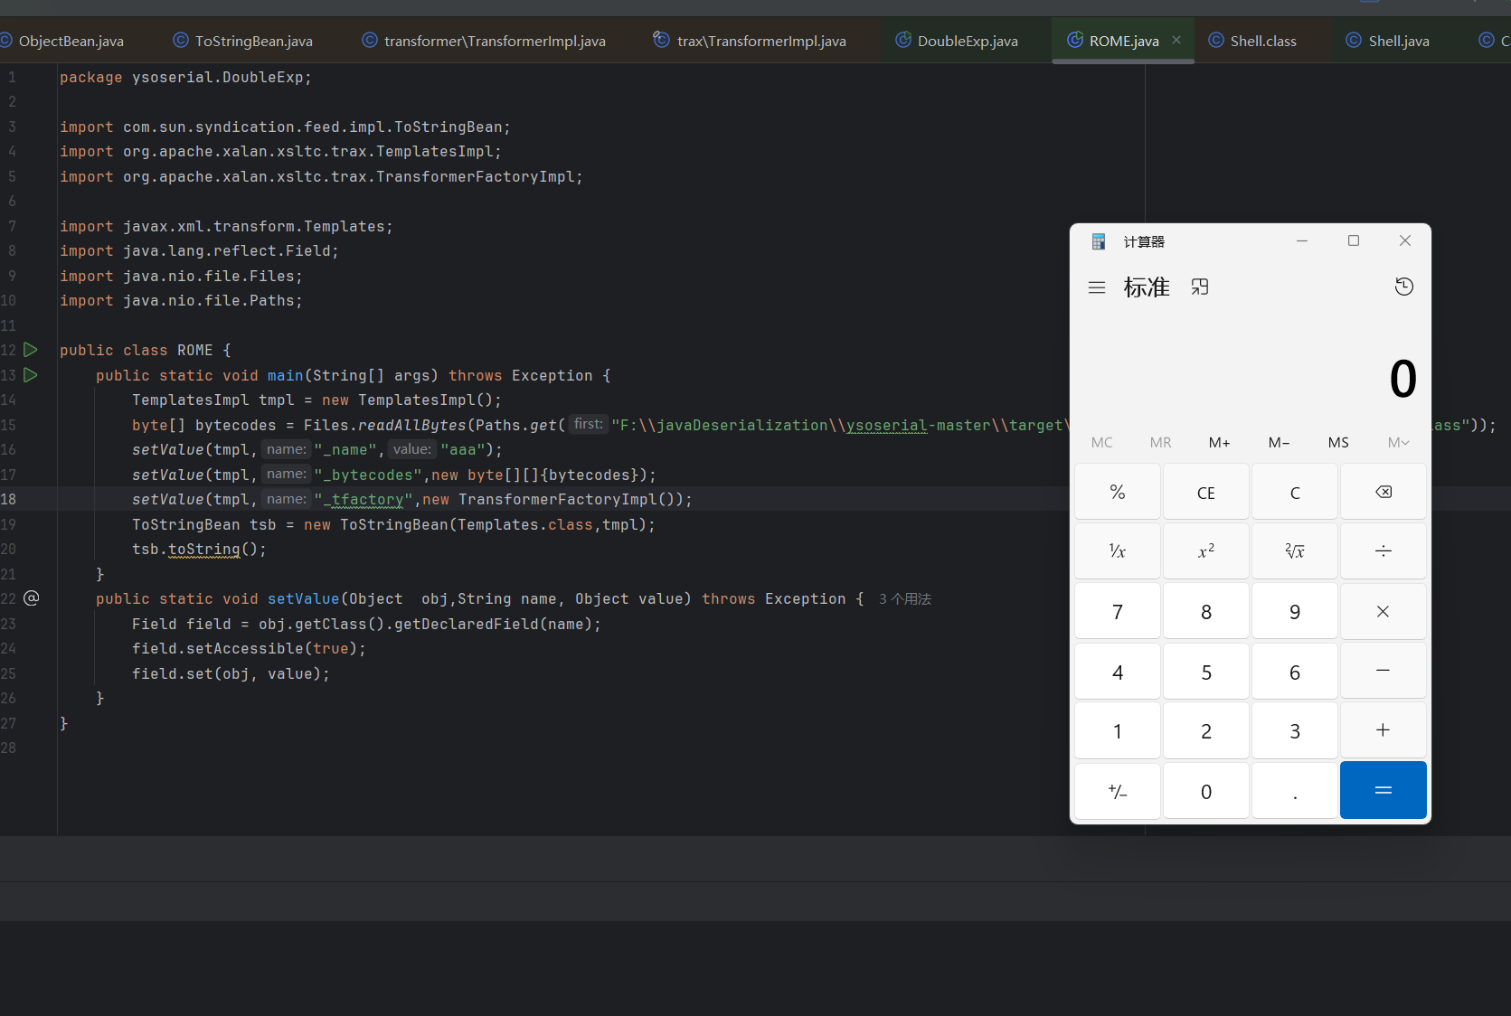Click the @ gutter icon at setValue
Viewport: 1511px width, 1016px height.
coord(31,597)
